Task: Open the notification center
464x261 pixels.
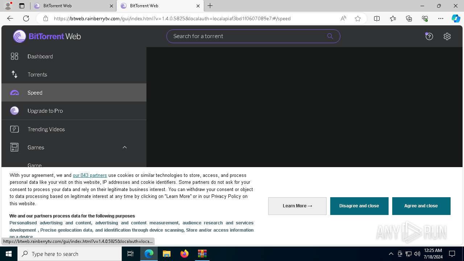Action: (452, 254)
